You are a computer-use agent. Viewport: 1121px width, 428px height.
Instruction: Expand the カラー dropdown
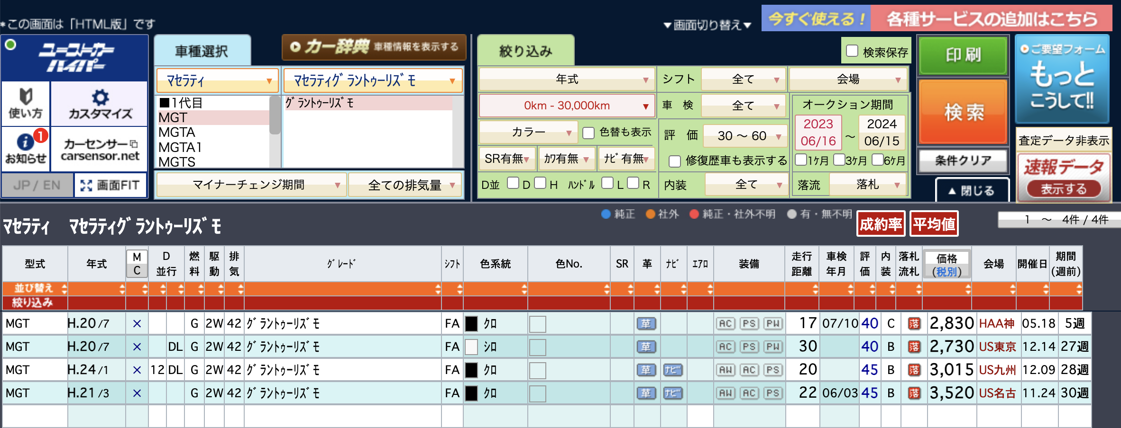528,132
